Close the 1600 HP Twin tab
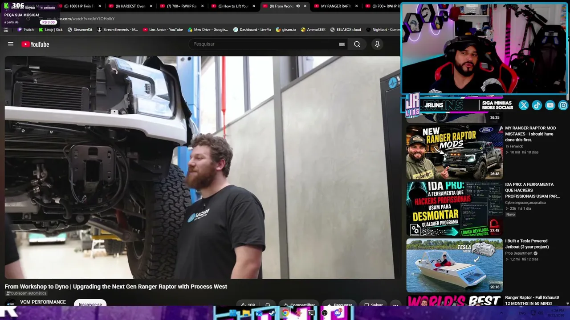The width and height of the screenshot is (570, 320). 100,6
